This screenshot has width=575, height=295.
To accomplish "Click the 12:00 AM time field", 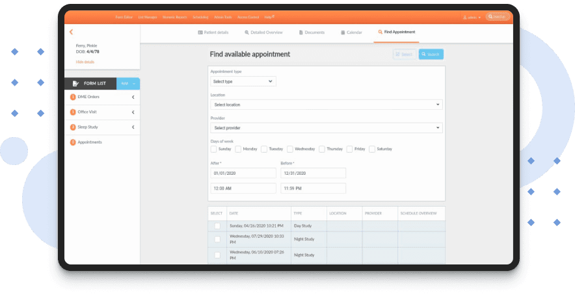I will pyautogui.click(x=243, y=188).
